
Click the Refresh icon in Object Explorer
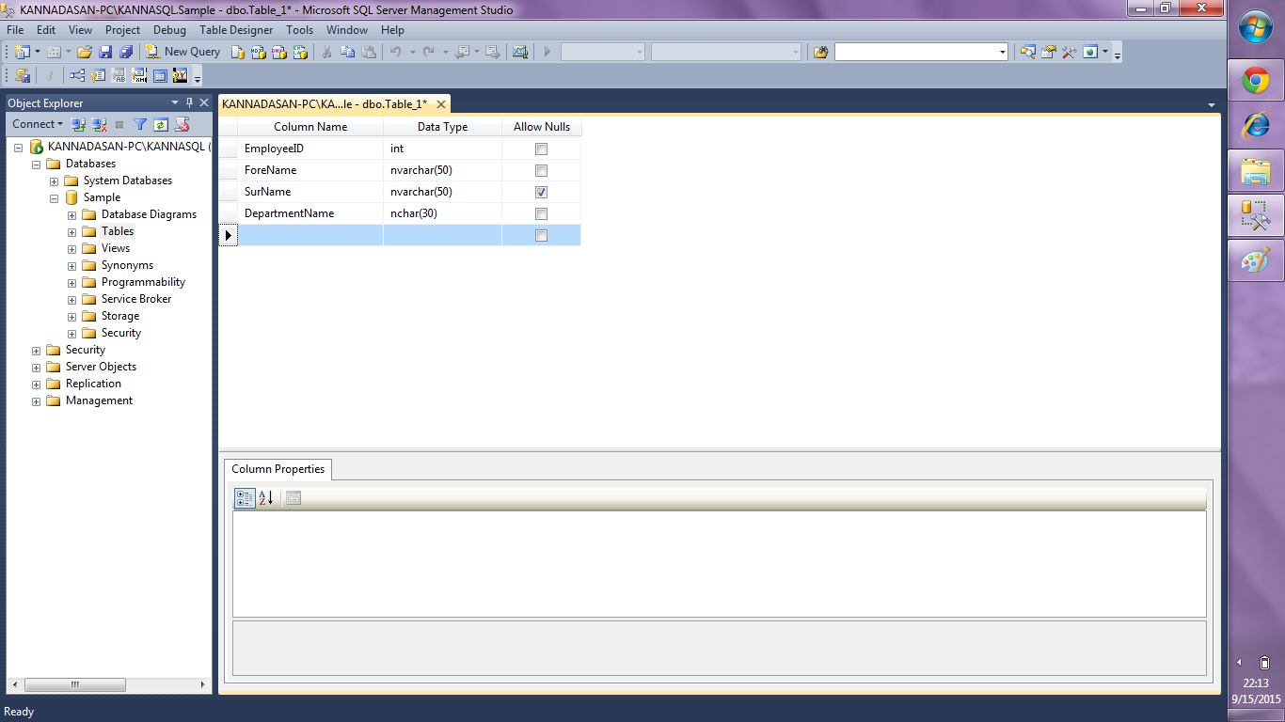[x=161, y=124]
